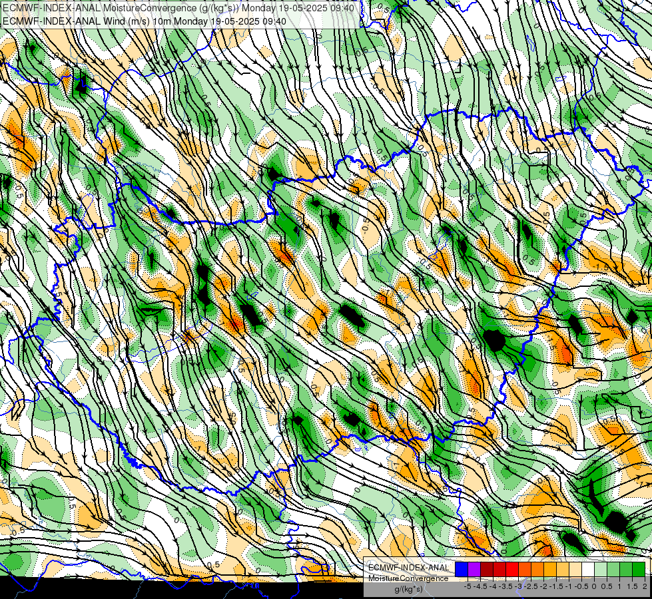This screenshot has height=599, width=652.
Task: Click the '-1.5' legend scale label
Action: coord(556,586)
